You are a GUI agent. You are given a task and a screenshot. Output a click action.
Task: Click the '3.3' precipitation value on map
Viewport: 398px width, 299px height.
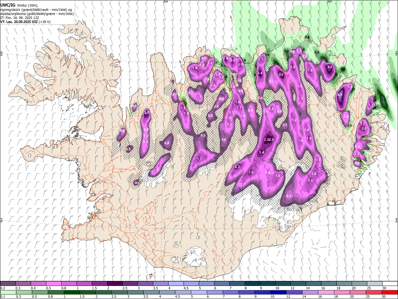pos(330,67)
